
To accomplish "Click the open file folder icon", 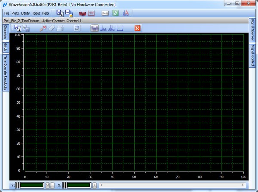I will 69,13.
